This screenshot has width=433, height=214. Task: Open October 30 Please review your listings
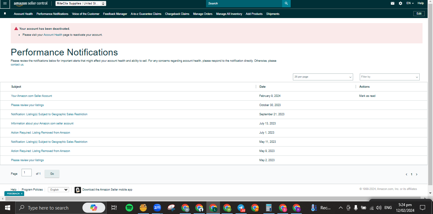click(28, 105)
